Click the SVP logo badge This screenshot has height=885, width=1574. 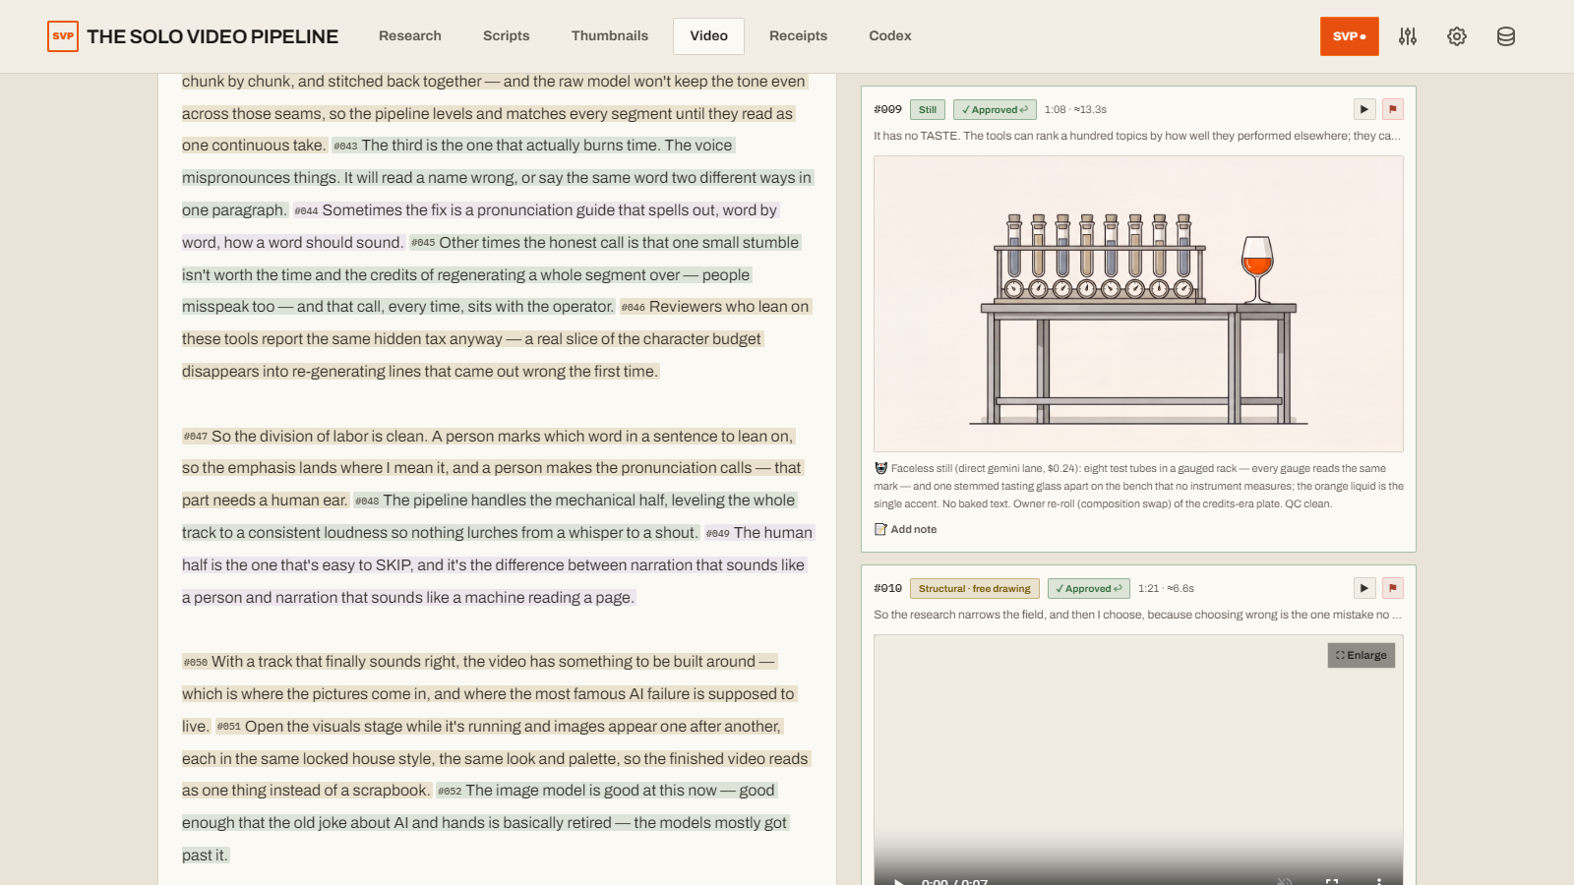point(63,36)
